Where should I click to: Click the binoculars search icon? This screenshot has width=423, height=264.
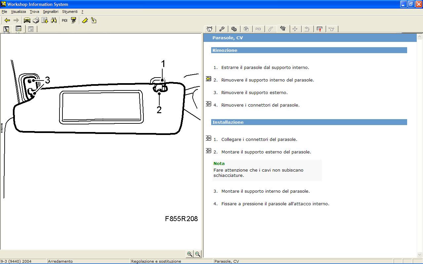54,20
